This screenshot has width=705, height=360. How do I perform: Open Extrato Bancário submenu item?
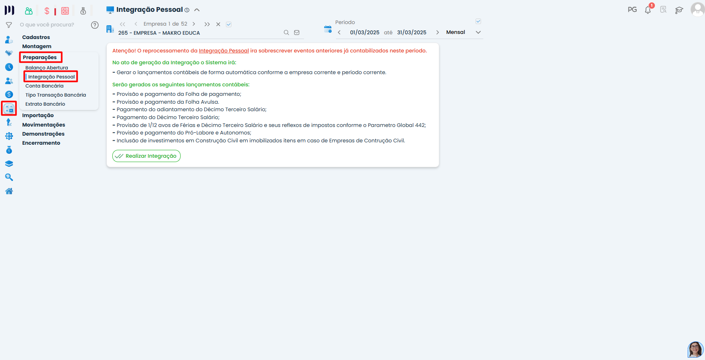(x=45, y=104)
